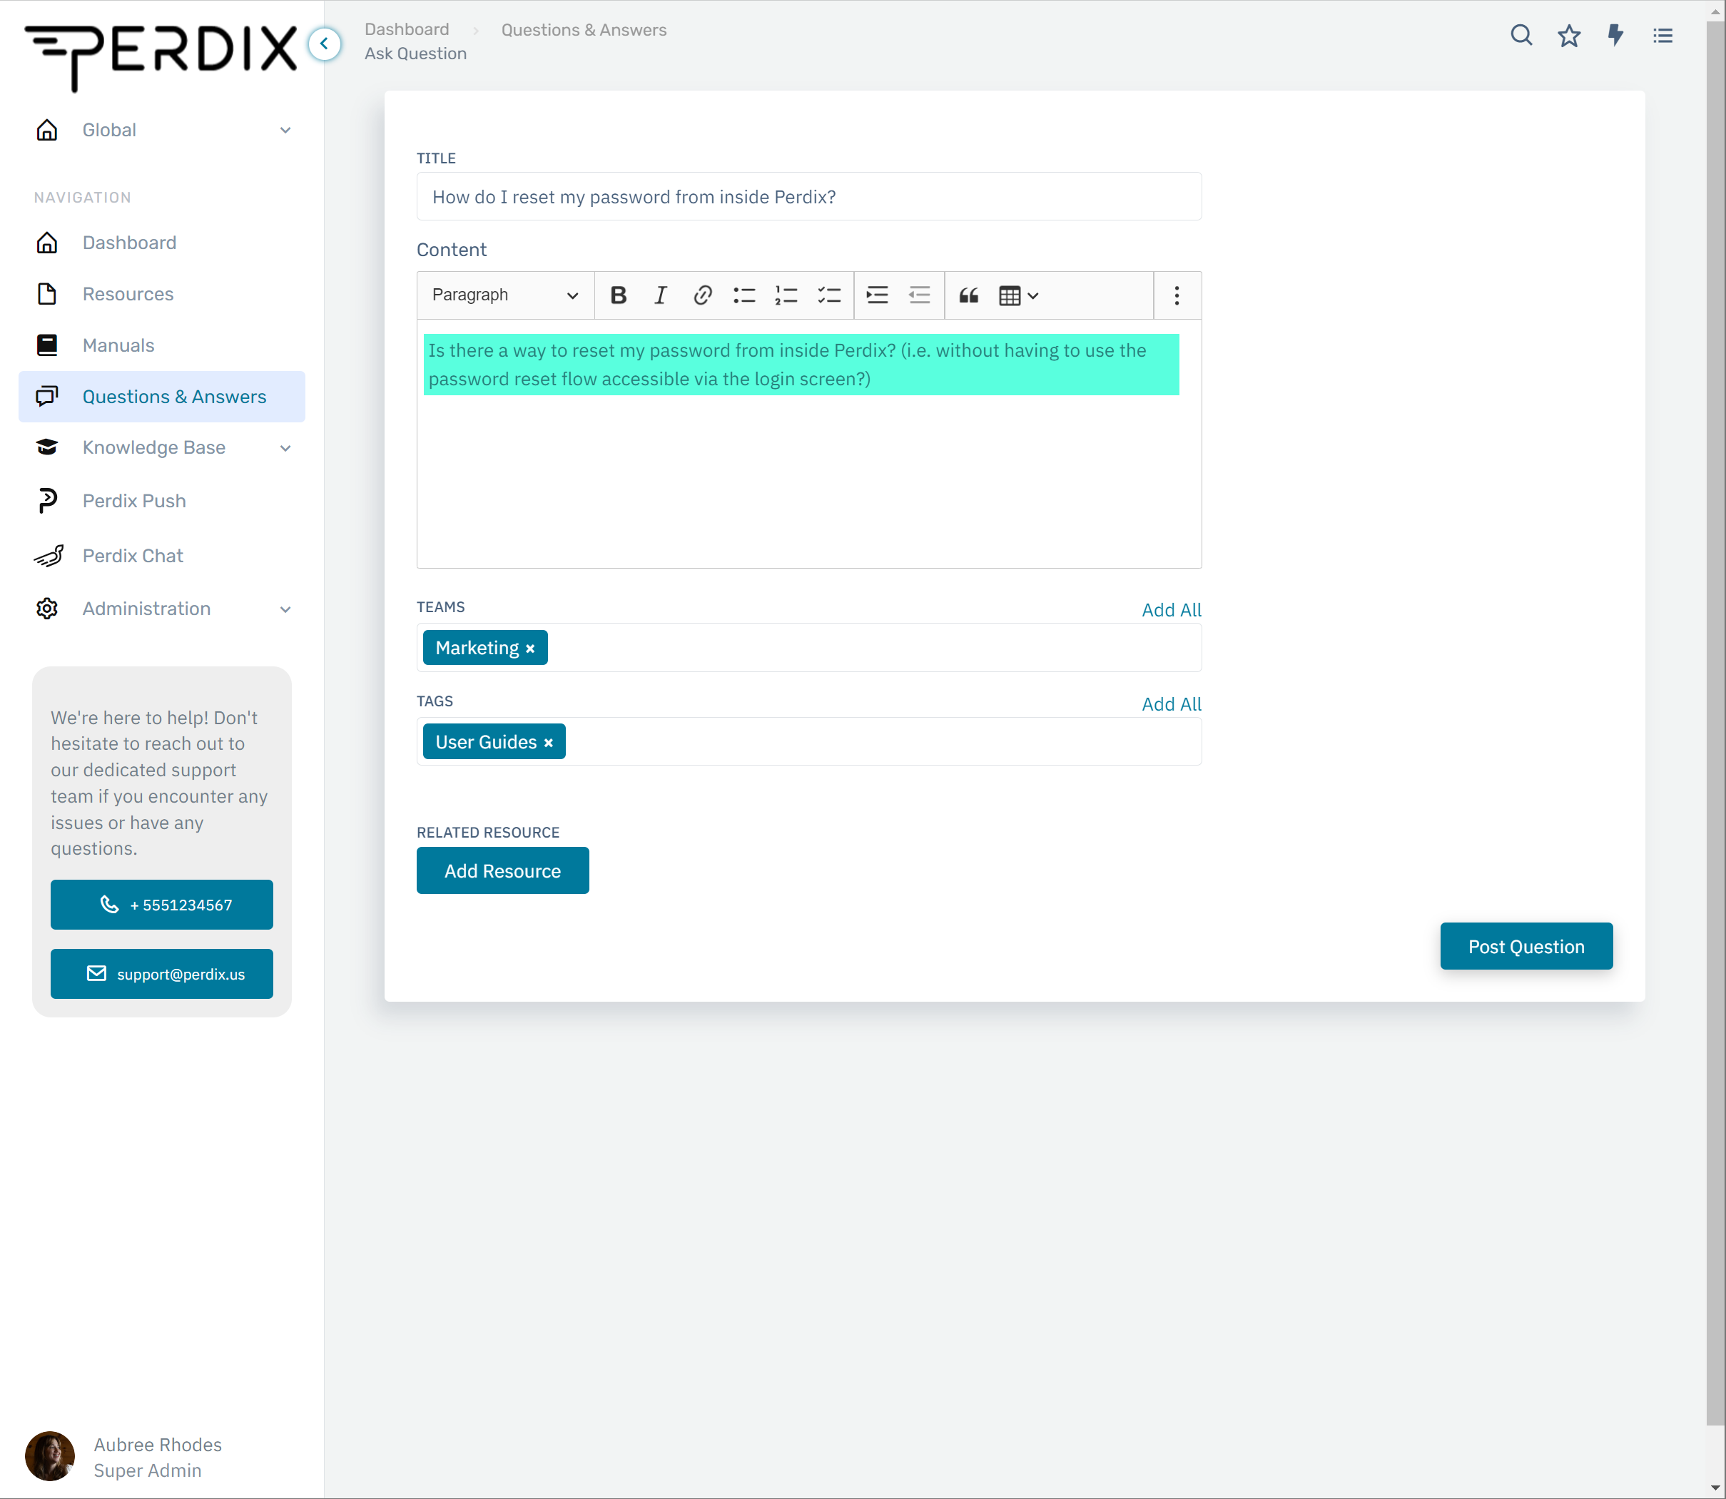Click the lightning bolt quick actions icon
Screen dimensions: 1726x1499
point(1615,35)
